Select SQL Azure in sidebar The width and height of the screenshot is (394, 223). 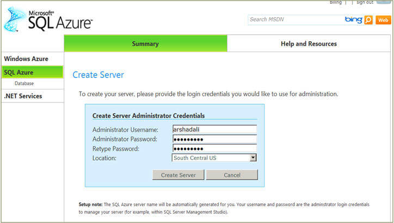point(32,72)
